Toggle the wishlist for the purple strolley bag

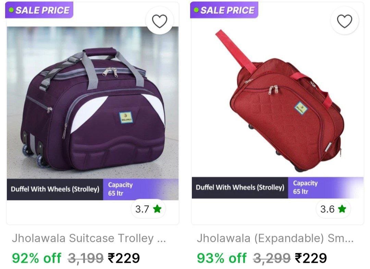[159, 21]
